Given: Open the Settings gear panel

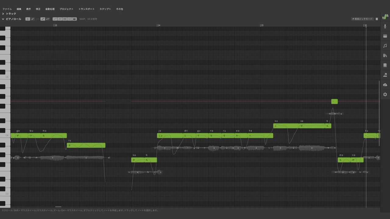Looking at the screenshot, I should point(385,94).
